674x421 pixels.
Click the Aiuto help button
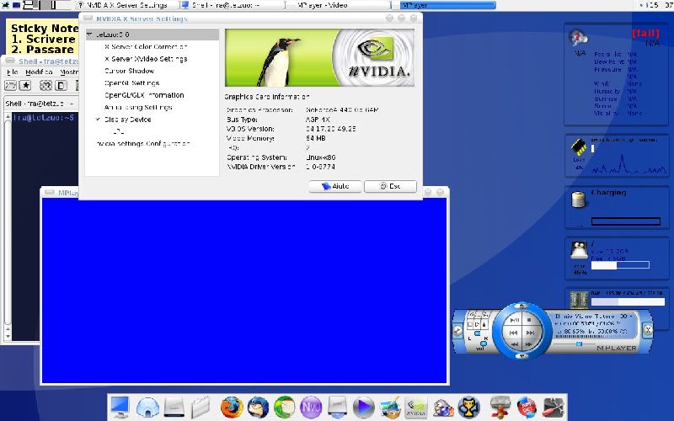point(335,186)
